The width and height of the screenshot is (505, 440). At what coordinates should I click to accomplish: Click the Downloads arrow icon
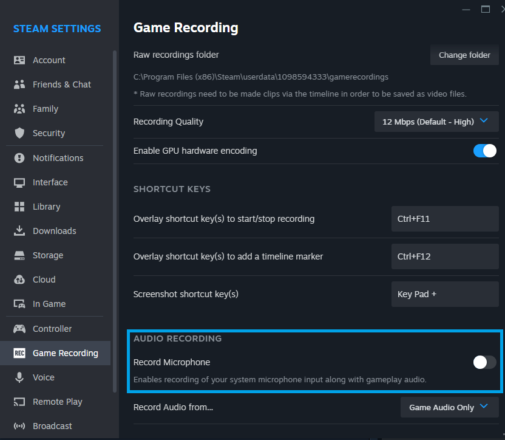tap(19, 231)
